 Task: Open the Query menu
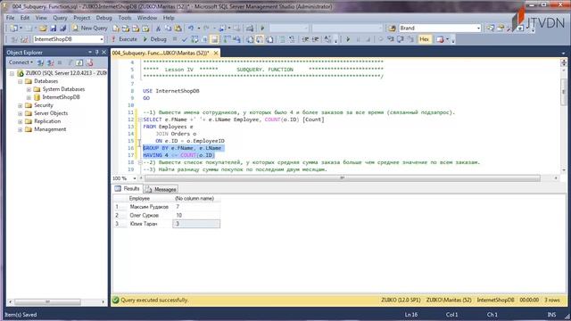coord(60,18)
